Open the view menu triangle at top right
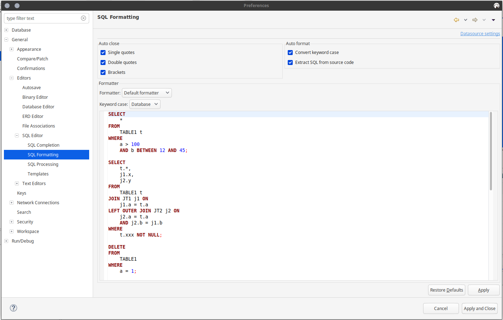The image size is (503, 320). pos(493,20)
